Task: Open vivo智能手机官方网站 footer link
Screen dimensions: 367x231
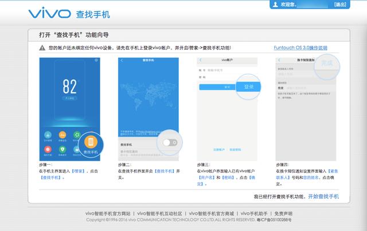Action: [108, 213]
